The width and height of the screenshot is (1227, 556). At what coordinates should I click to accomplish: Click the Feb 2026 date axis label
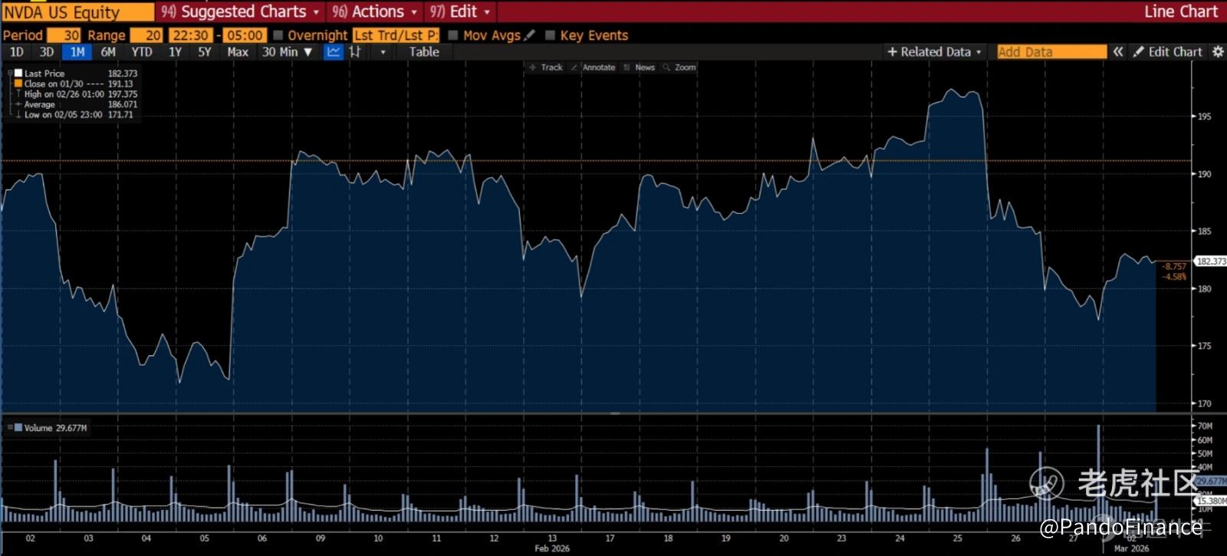[552, 548]
